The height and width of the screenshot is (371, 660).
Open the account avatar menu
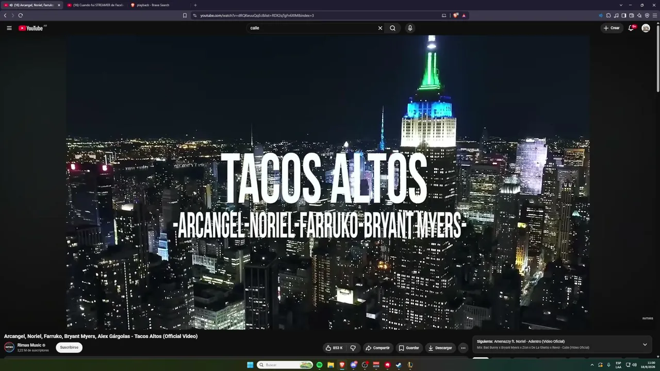[x=646, y=28]
